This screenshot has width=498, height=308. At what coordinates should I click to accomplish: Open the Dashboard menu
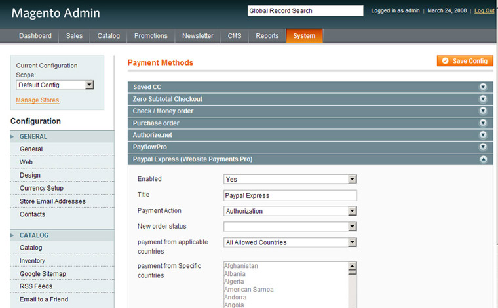(35, 36)
